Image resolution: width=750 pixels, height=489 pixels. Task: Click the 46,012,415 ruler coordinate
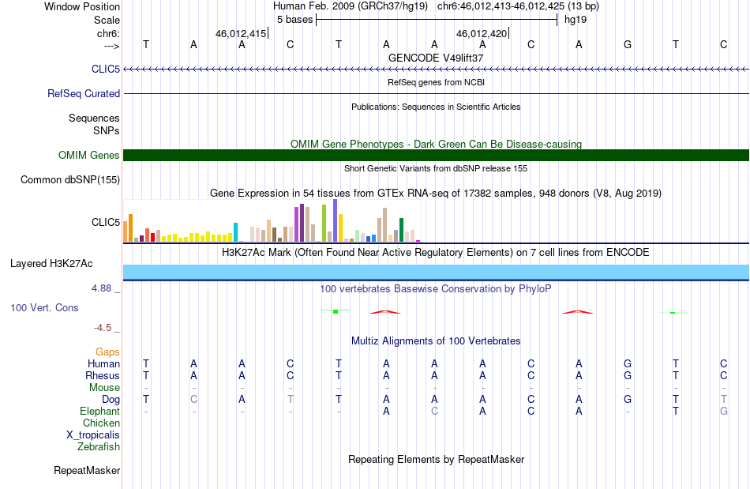(x=241, y=33)
